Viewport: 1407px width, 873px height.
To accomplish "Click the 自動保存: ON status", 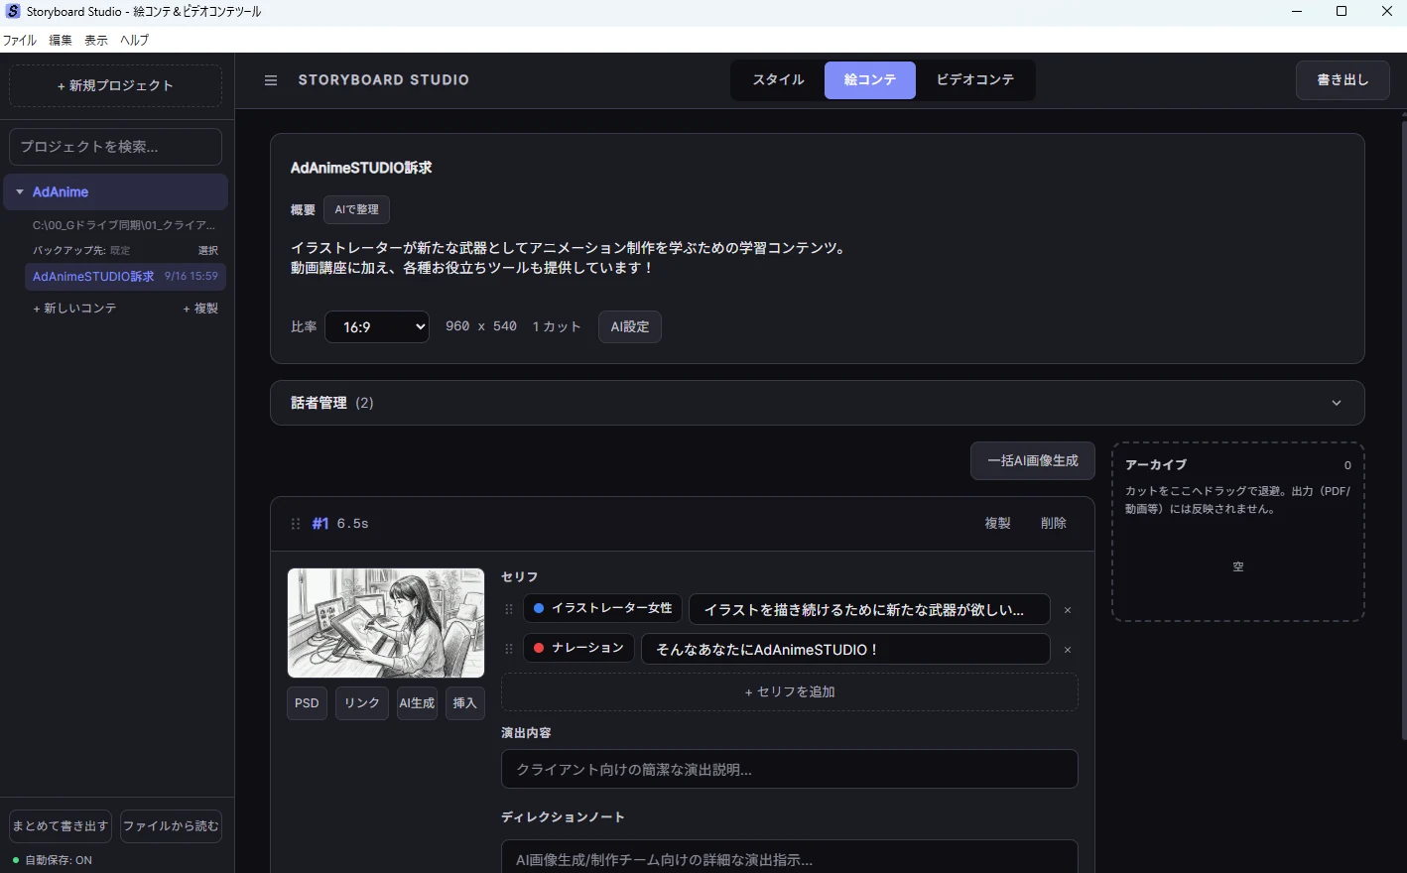I will click(x=53, y=860).
